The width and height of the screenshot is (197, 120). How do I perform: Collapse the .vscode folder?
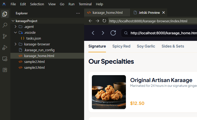coord(16,32)
